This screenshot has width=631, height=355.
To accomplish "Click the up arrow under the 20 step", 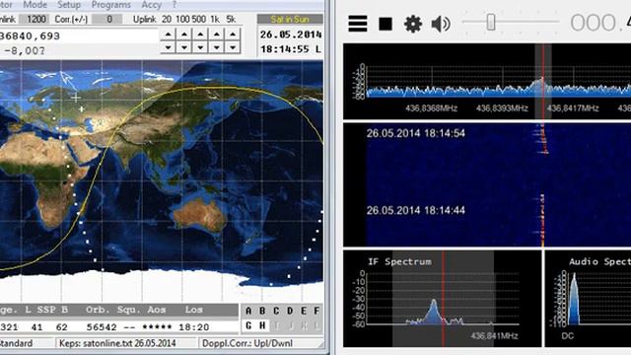I will click(x=168, y=35).
